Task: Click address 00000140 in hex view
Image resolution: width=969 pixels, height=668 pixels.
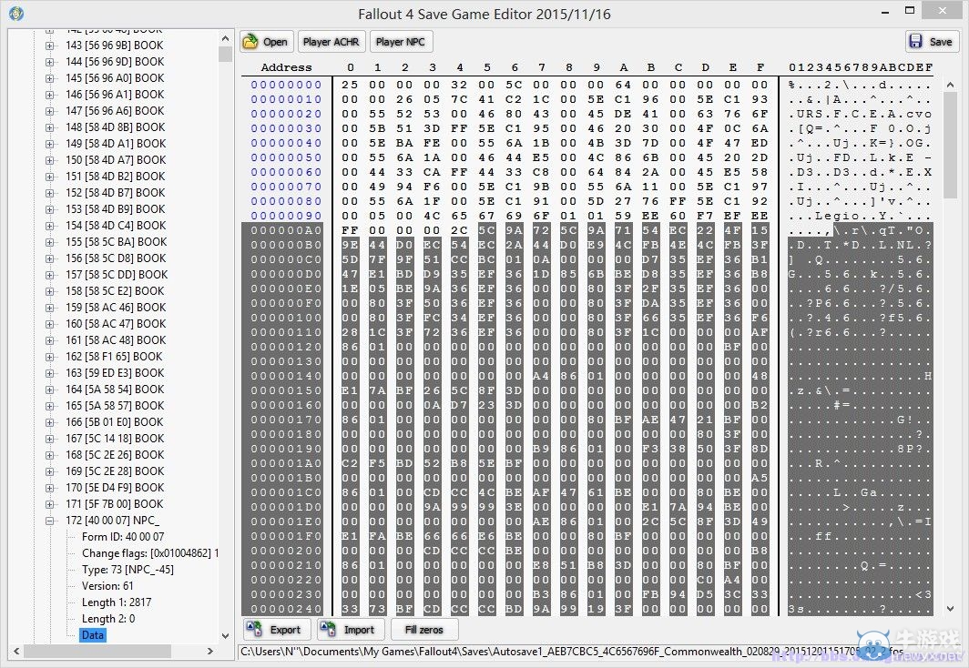Action: [x=286, y=376]
